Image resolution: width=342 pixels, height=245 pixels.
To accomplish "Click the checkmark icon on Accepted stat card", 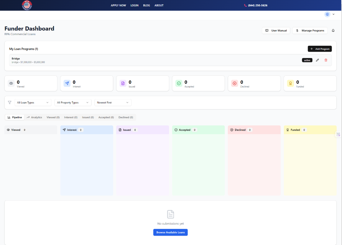I will click(179, 83).
